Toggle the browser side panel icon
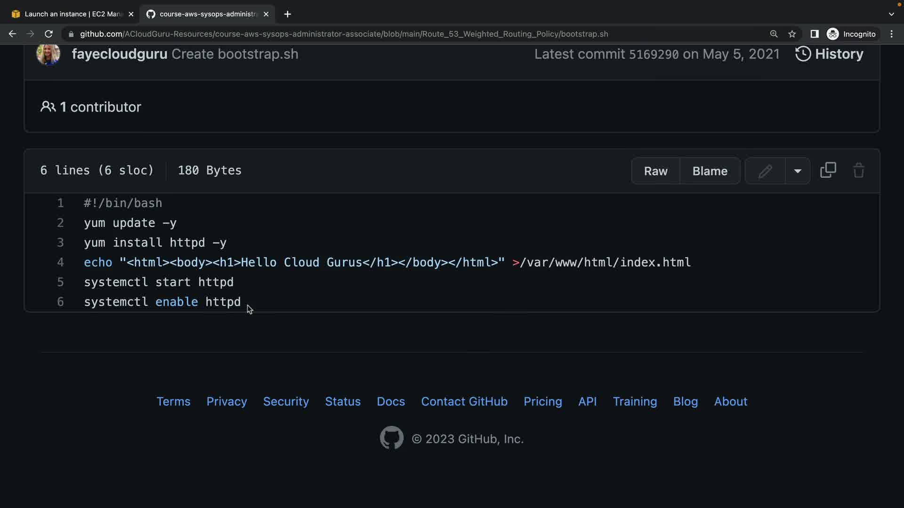904x508 pixels. point(814,34)
